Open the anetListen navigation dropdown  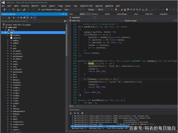(x=82, y=17)
